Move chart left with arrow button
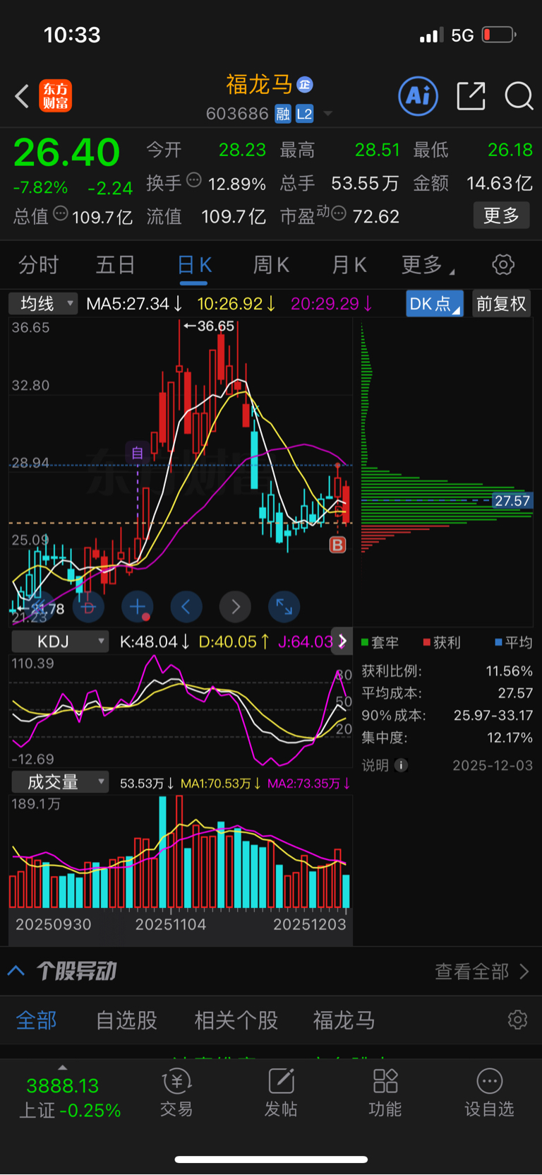Screen dimensions: 542x1175 pos(186,607)
